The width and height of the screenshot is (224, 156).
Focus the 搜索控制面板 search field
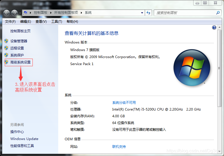tap(187, 13)
